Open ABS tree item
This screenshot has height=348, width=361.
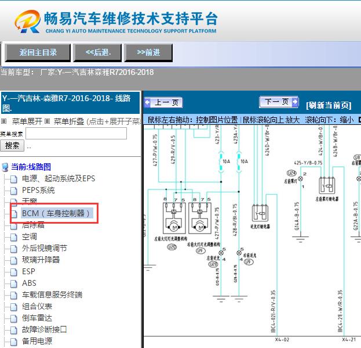point(29,283)
